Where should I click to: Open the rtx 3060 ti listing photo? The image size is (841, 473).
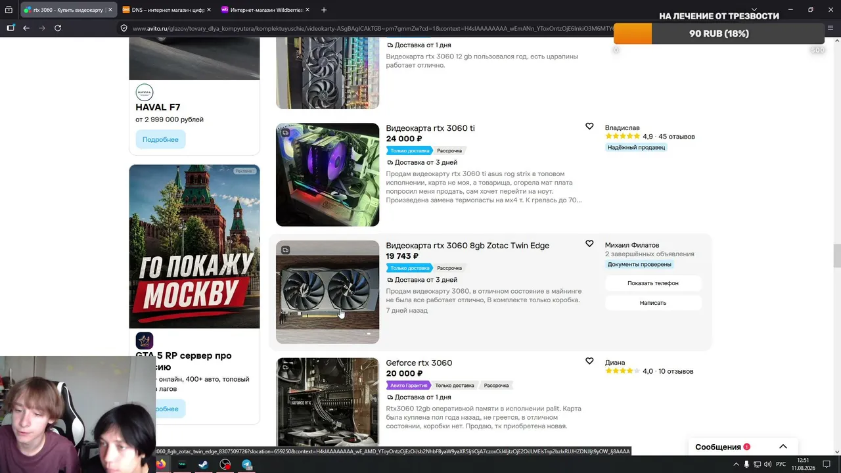pyautogui.click(x=327, y=175)
